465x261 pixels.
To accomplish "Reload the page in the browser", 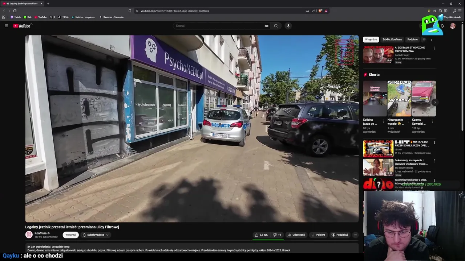I will pos(15,11).
